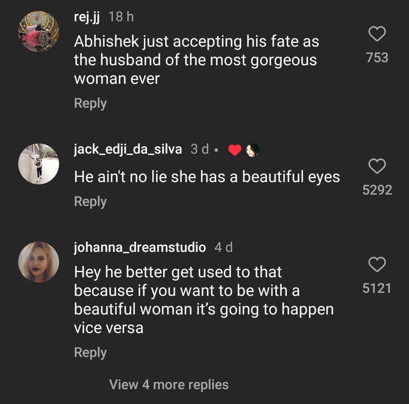Tap the heart on jack_edji_da_silva's comment

377,167
